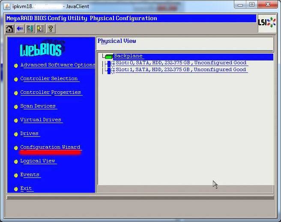
Task: Click the MegaRAID BIOS Config Utility title
Action: [82, 18]
